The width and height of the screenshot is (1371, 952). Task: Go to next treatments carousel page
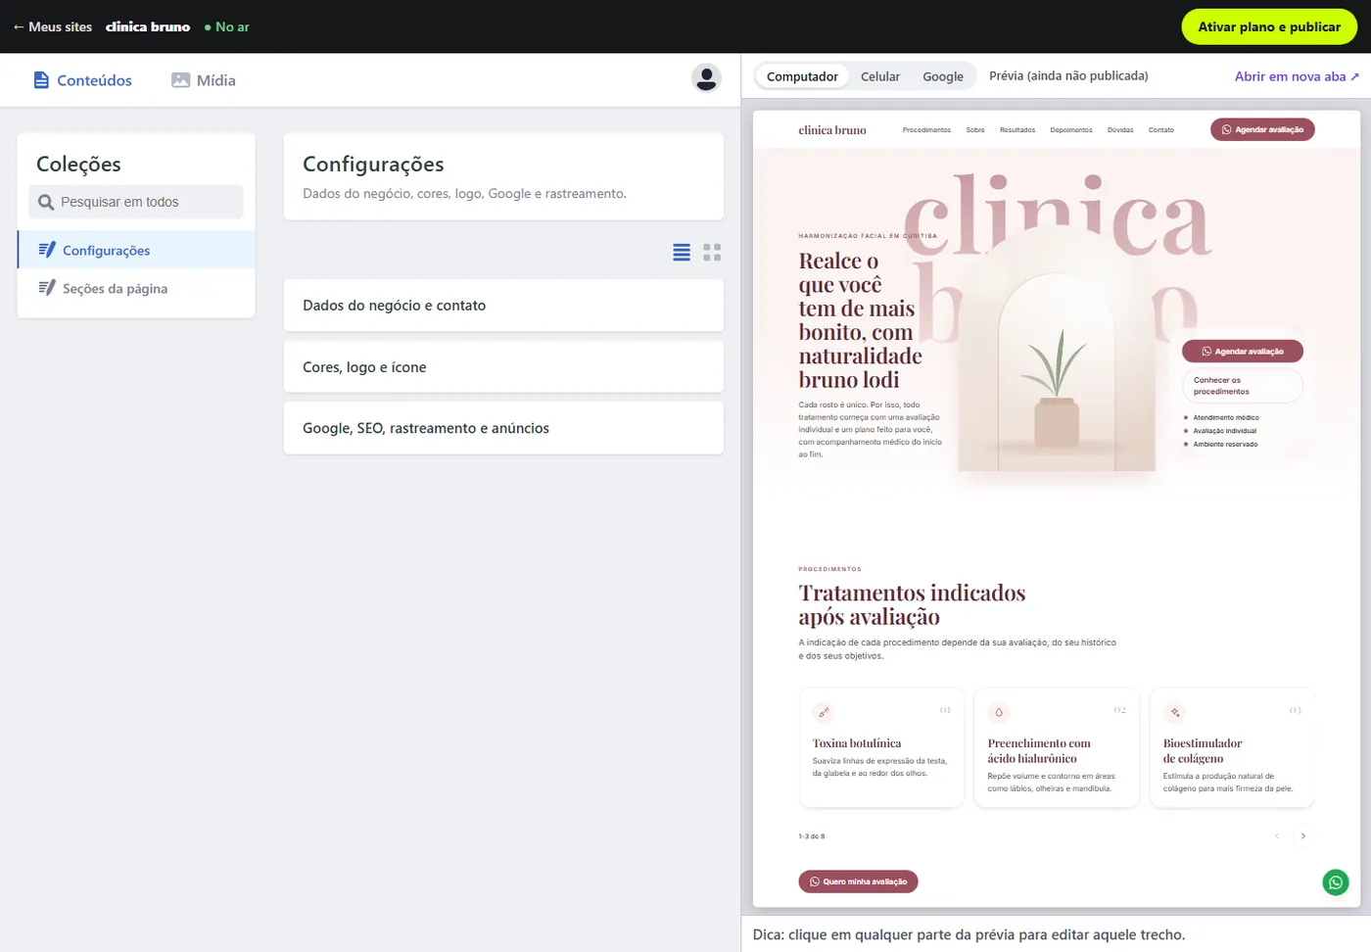(1302, 835)
